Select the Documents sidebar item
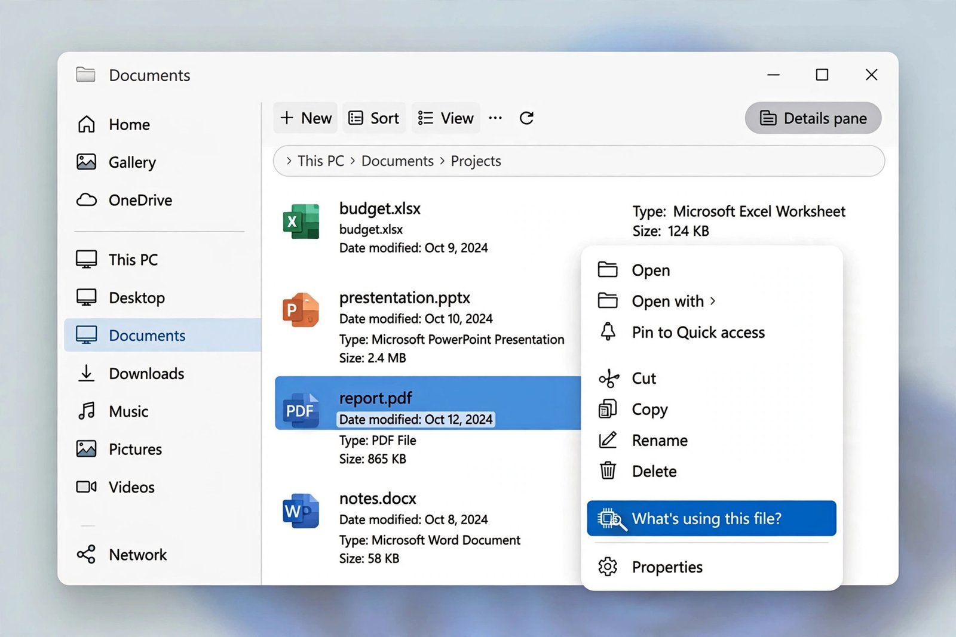 pyautogui.click(x=163, y=335)
